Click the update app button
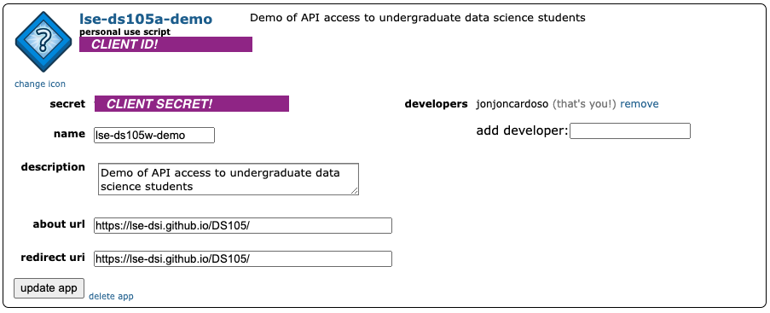 (49, 288)
